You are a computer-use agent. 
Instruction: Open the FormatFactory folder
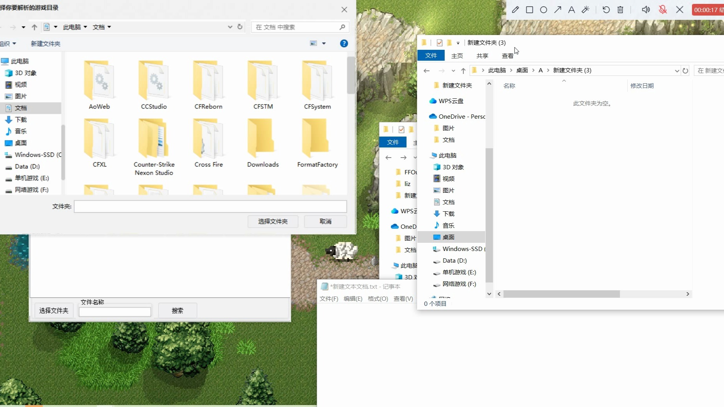click(317, 143)
